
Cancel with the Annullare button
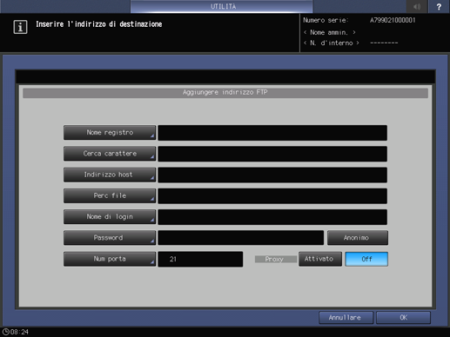click(x=346, y=318)
